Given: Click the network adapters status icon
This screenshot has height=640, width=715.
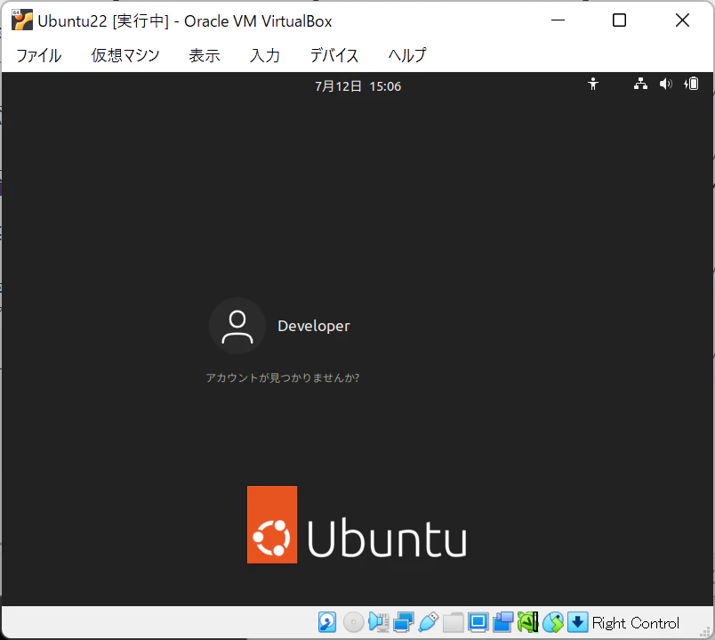Looking at the screenshot, I should point(404,622).
